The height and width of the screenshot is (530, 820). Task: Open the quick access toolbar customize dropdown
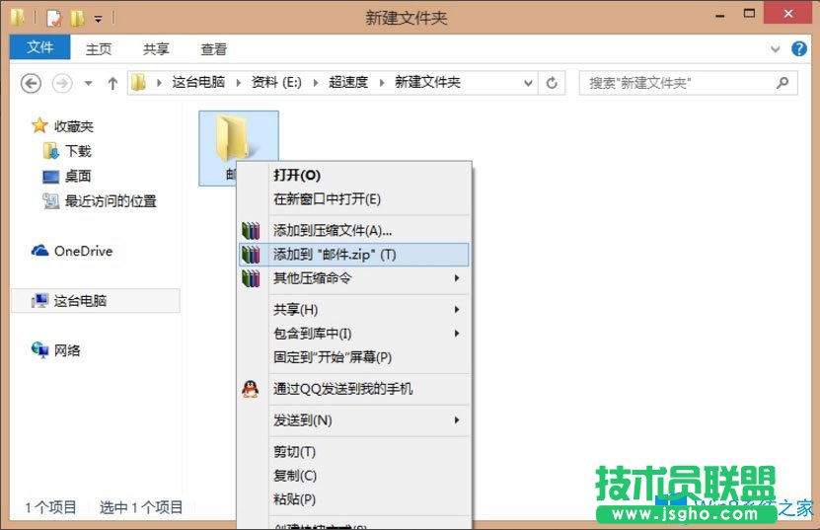point(99,20)
